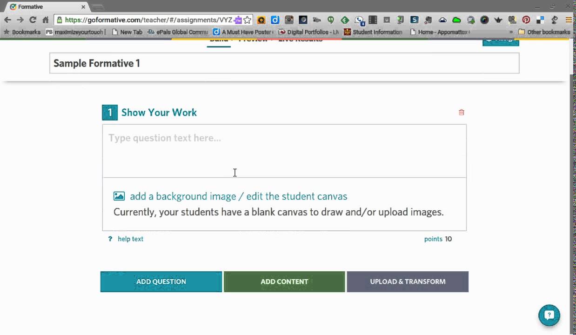The width and height of the screenshot is (576, 335).
Task: Go back with the browser back arrow
Action: pos(7,20)
